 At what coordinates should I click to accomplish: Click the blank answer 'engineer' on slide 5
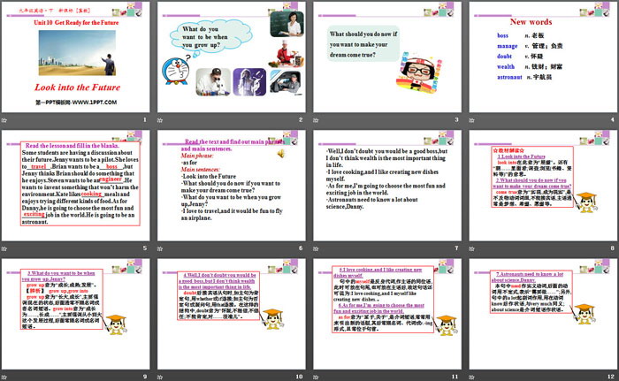pyautogui.click(x=111, y=179)
